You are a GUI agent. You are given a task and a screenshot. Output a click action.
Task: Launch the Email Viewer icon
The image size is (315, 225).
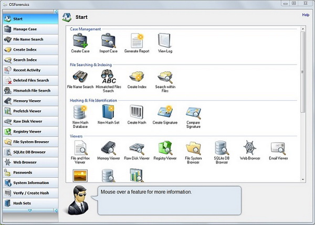pyautogui.click(x=278, y=148)
